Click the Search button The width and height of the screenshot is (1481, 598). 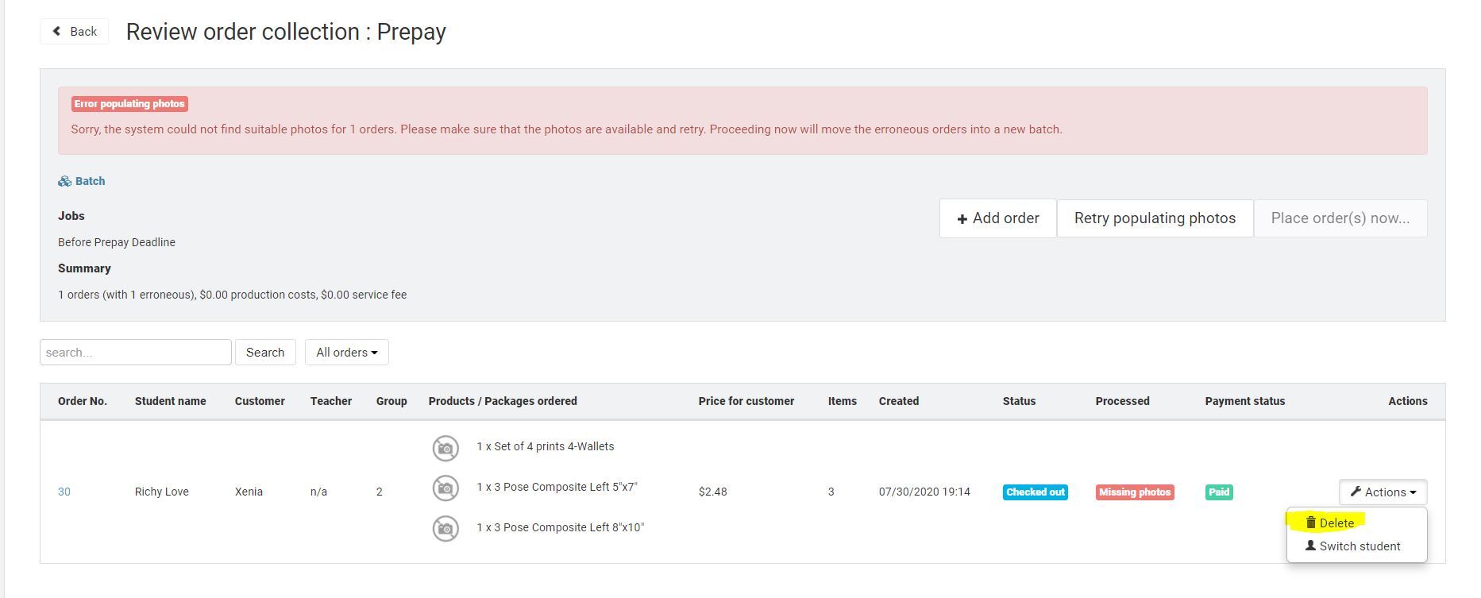265,353
